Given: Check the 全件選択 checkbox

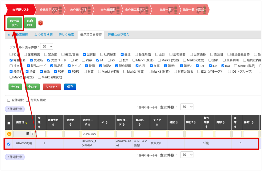Looking at the screenshot, I should tap(9, 100).
